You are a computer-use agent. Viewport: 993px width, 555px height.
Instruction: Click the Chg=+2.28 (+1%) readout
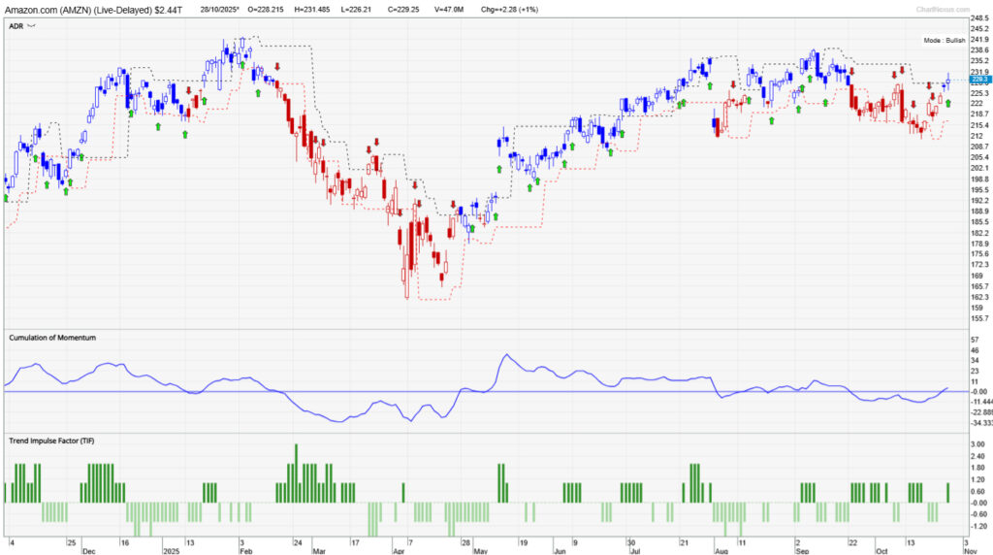click(x=509, y=10)
